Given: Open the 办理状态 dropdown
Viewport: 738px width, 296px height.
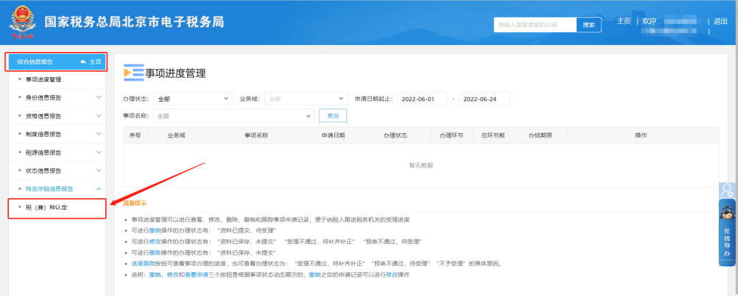Looking at the screenshot, I should click(x=193, y=98).
